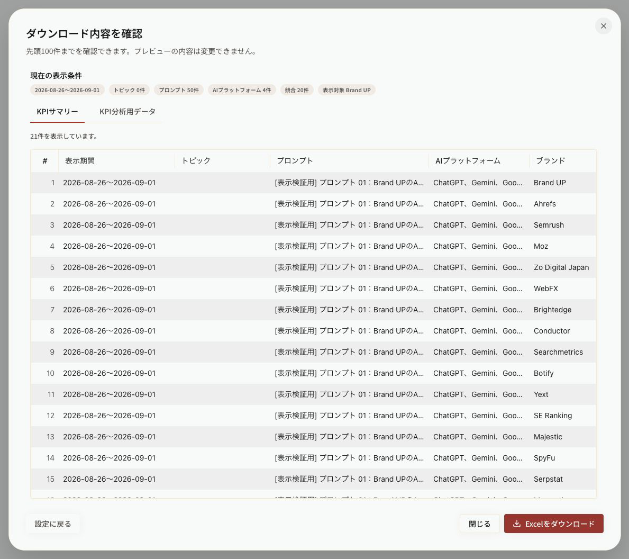
Task: Click row number 10 cell
Action: 45,373
